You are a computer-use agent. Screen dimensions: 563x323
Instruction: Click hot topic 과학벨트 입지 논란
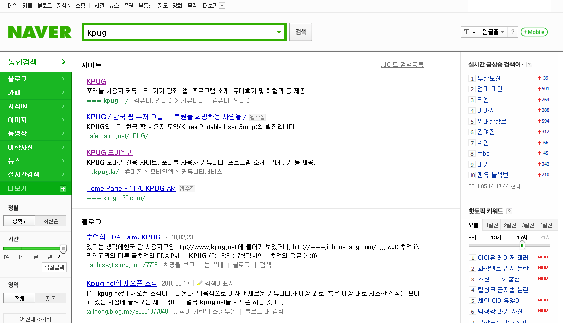click(503, 268)
